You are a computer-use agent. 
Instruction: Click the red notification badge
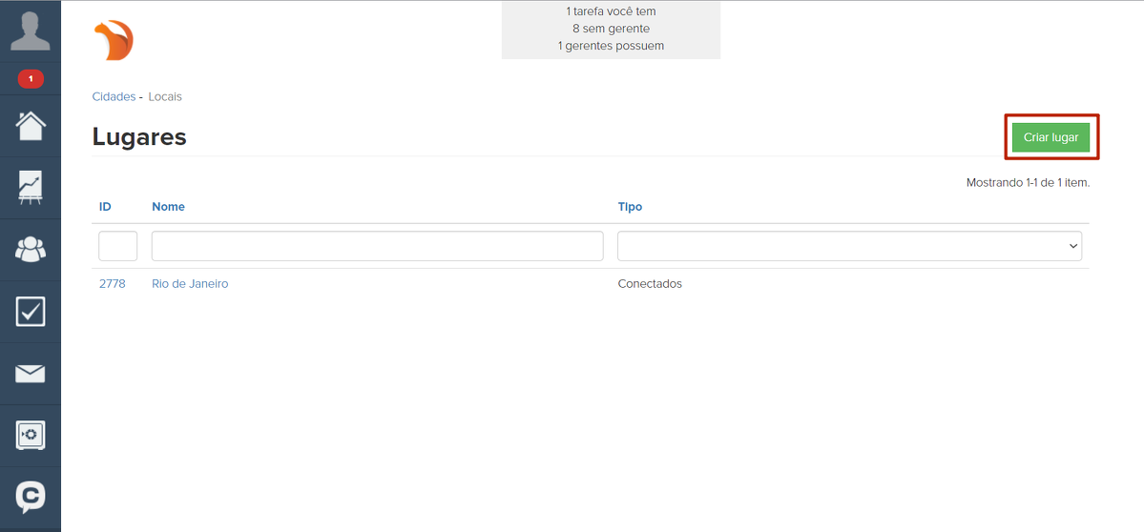[31, 79]
